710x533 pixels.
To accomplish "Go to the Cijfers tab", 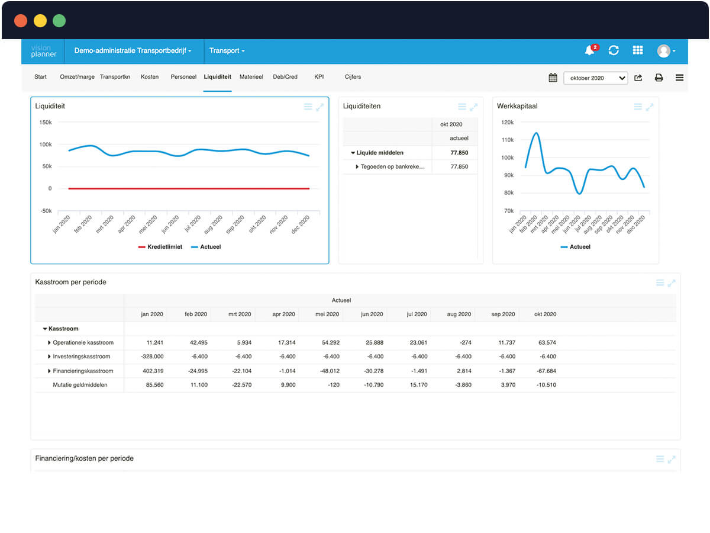I will (353, 77).
